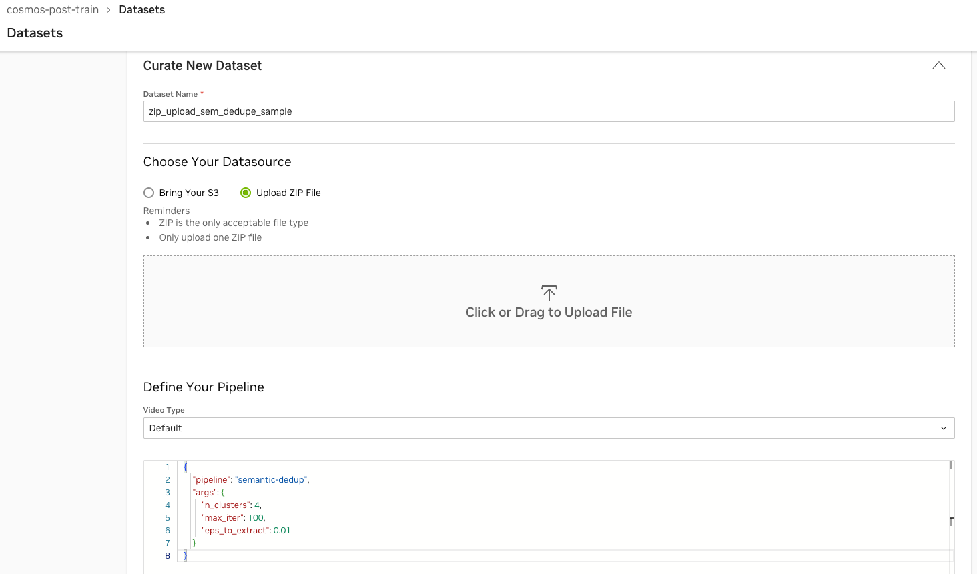Click the eps_to_extract value 0.01
The image size is (977, 574).
(283, 530)
